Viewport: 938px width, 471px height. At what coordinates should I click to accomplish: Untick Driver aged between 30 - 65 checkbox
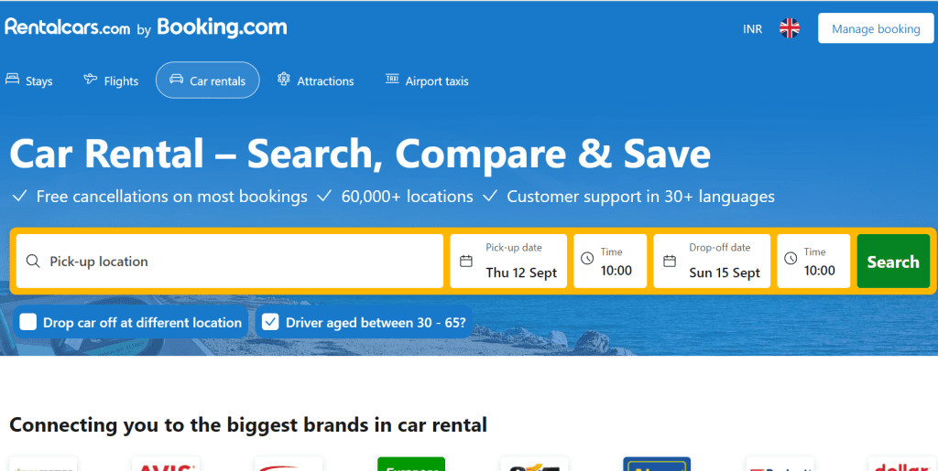click(x=270, y=322)
